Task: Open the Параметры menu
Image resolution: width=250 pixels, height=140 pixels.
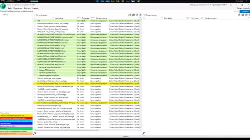Action: pyautogui.click(x=17, y=8)
